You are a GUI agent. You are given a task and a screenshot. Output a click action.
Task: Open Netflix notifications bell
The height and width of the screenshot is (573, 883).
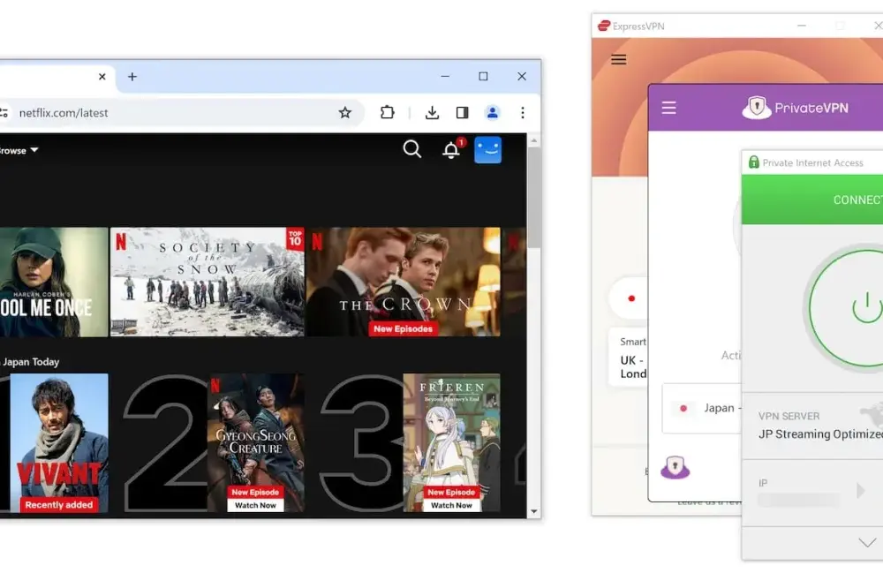(451, 150)
